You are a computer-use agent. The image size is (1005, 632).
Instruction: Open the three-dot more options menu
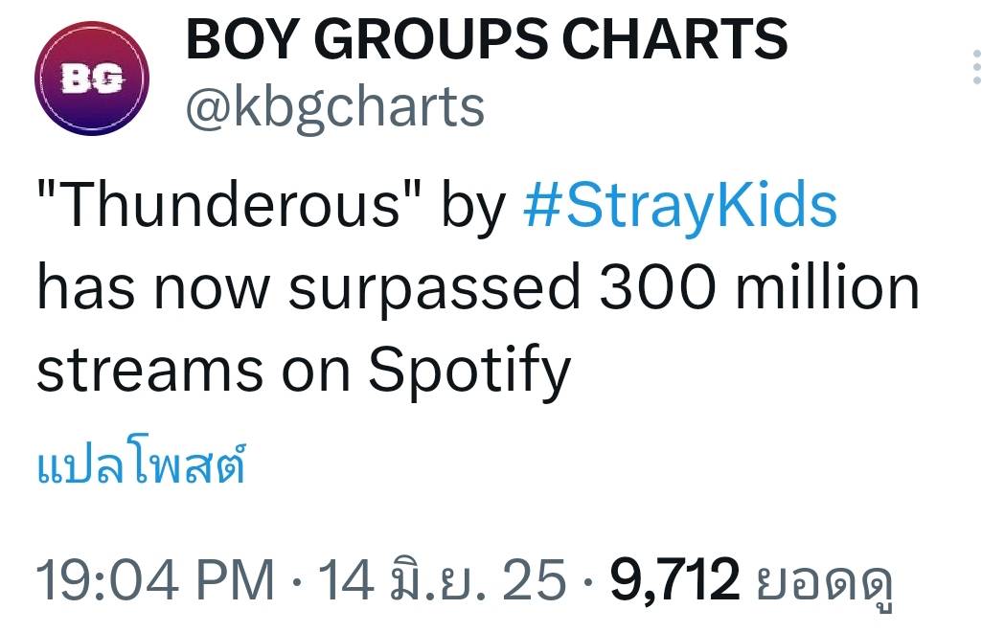(x=977, y=67)
